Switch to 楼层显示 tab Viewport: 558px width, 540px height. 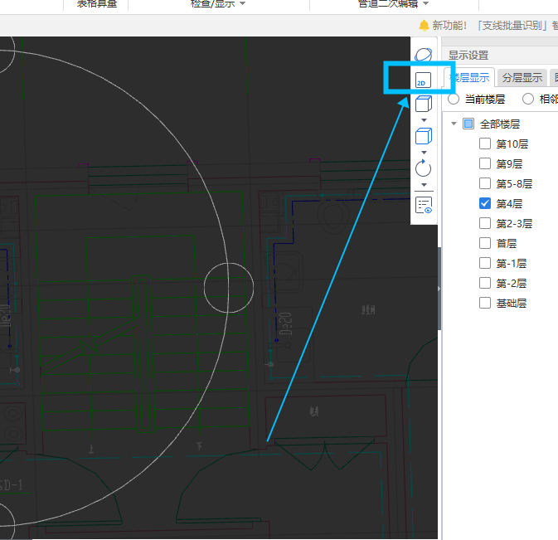(x=469, y=78)
